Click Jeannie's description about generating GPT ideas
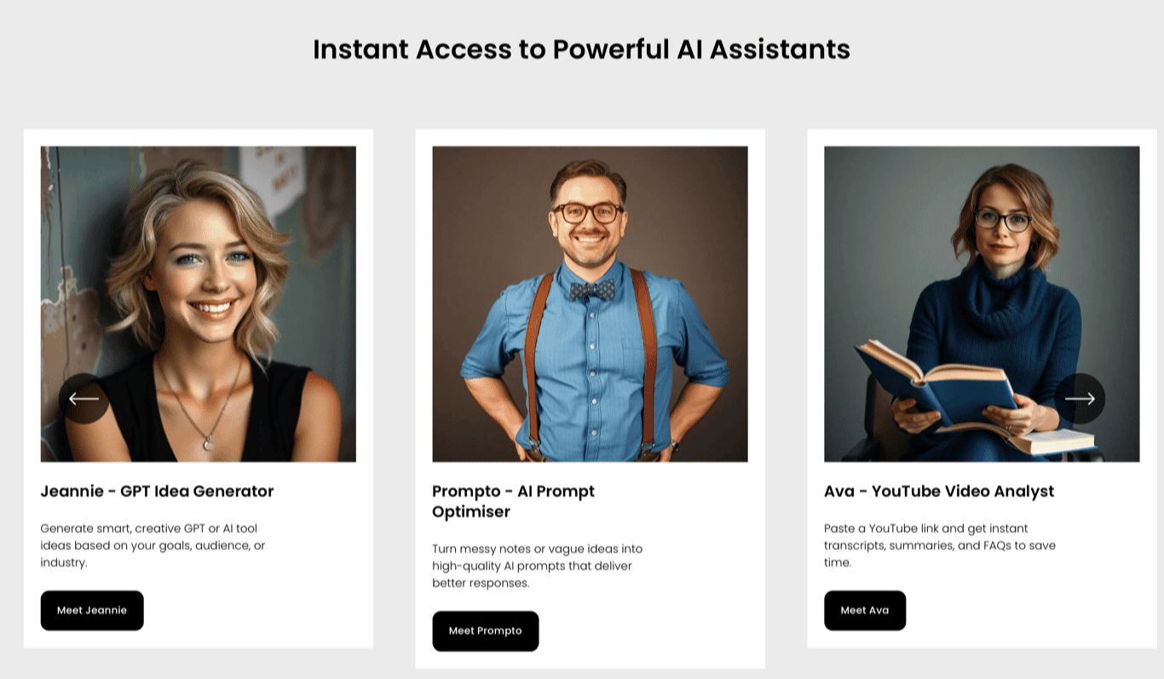Image resolution: width=1164 pixels, height=679 pixels. 153,545
